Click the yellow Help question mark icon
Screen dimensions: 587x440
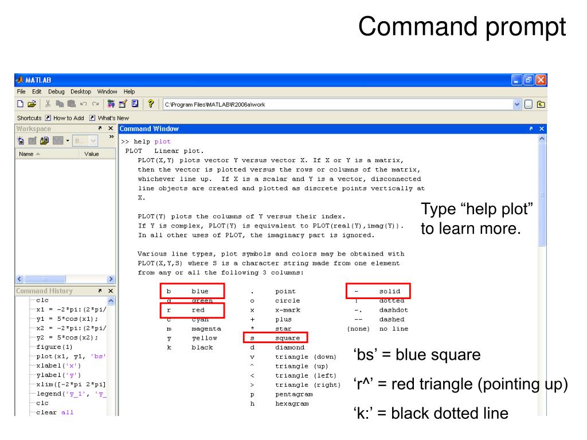pos(151,104)
